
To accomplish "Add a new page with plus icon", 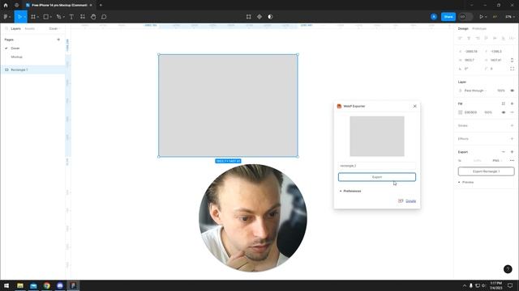I will tap(58, 40).
